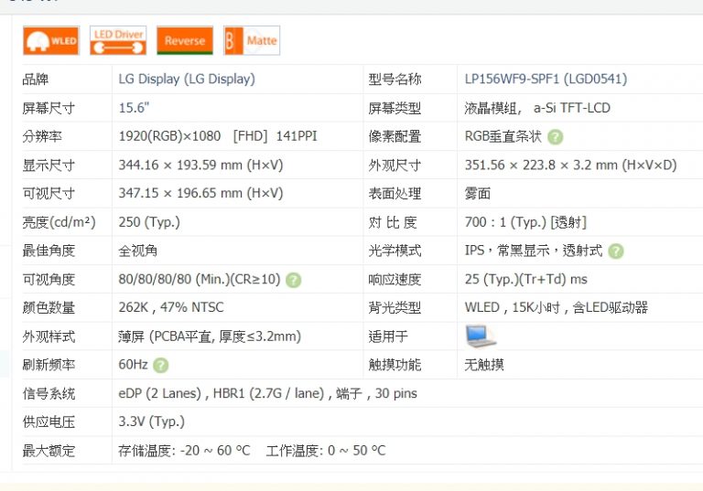
Task: Select the 250 (Typ.) brightness value
Action: click(149, 222)
